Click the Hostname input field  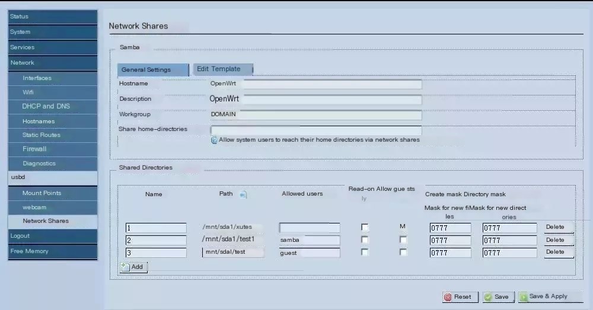(316, 84)
